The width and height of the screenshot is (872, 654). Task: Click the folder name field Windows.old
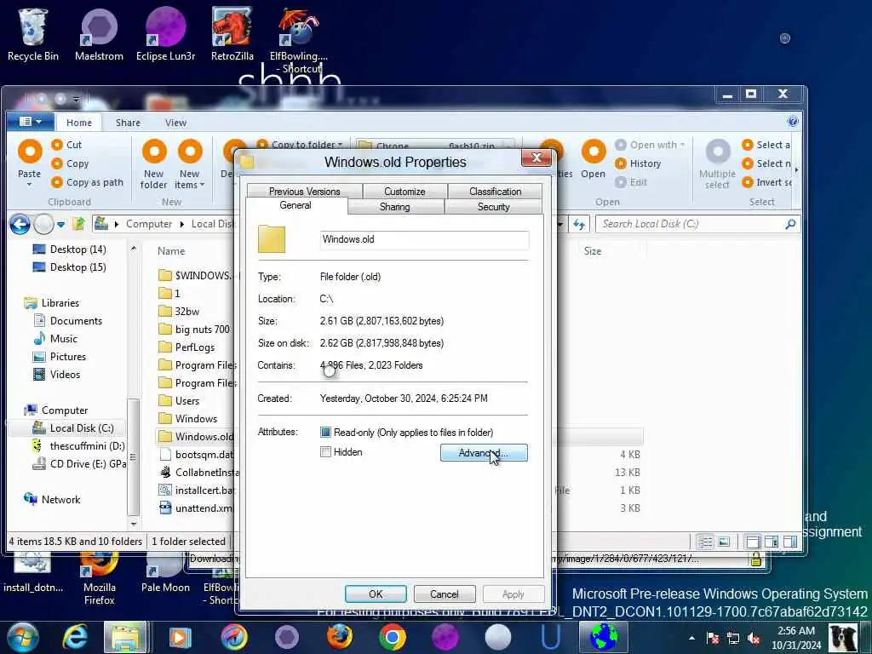click(x=424, y=239)
